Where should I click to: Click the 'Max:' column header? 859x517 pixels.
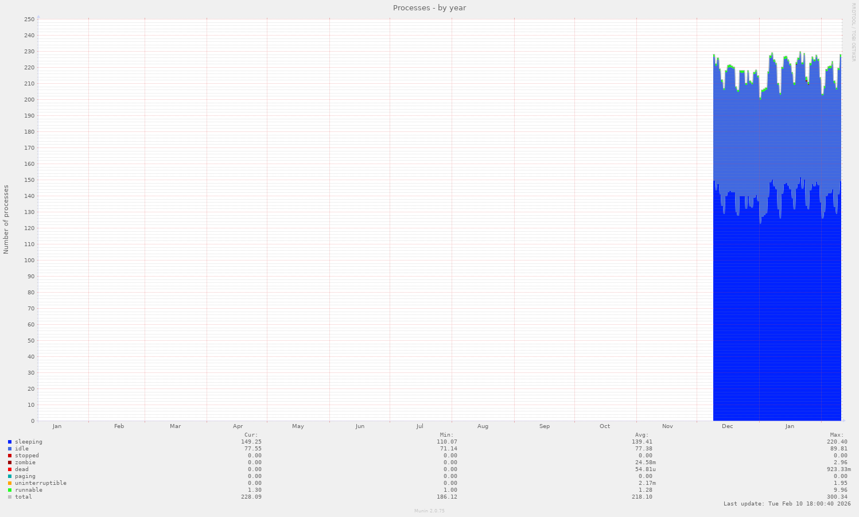pos(837,435)
